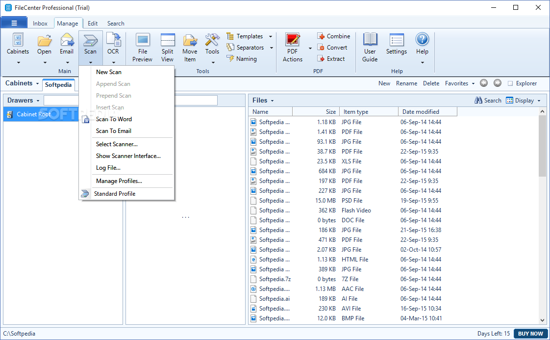The width and height of the screenshot is (550, 340).
Task: Click the Tools wrench icon
Action: tap(212, 40)
